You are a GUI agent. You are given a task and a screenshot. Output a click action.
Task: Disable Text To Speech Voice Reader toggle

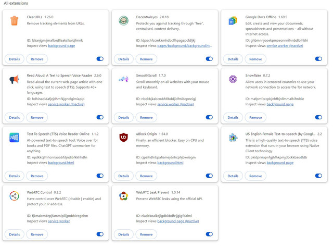100,176
